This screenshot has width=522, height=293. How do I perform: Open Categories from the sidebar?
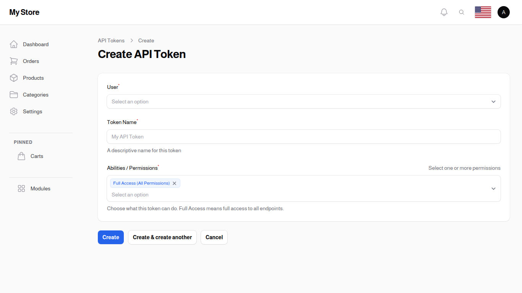(x=36, y=95)
